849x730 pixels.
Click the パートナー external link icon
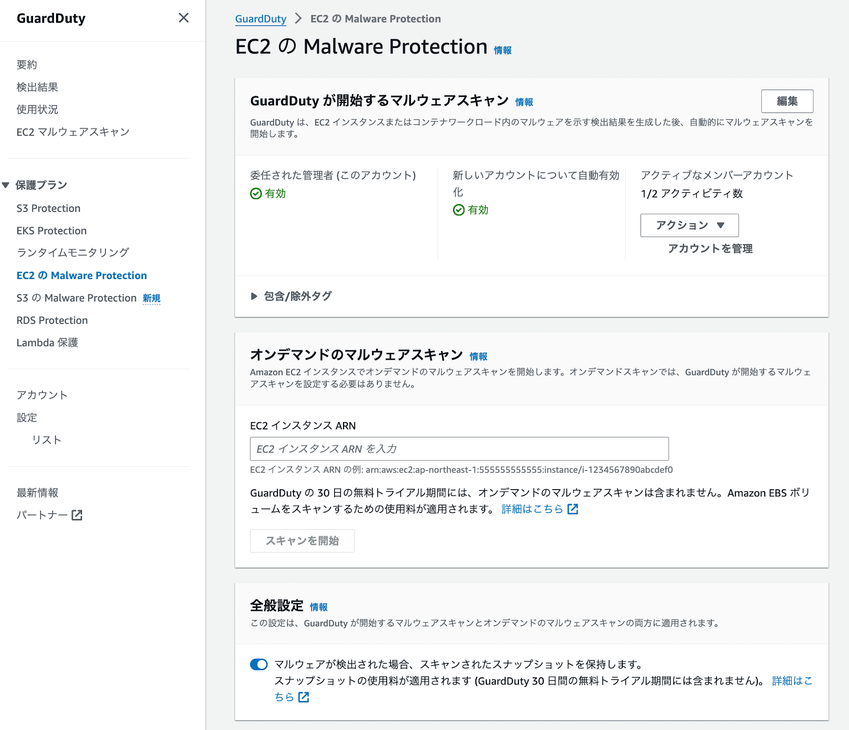[77, 515]
